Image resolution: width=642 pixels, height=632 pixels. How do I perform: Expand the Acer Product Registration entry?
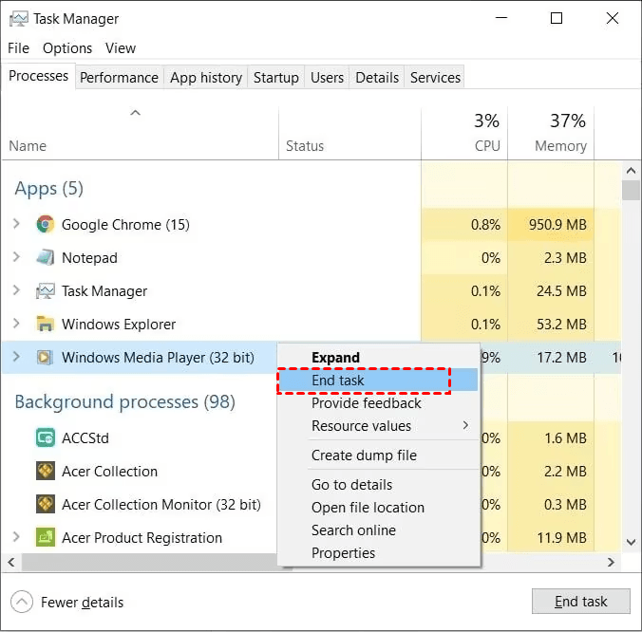tap(16, 538)
